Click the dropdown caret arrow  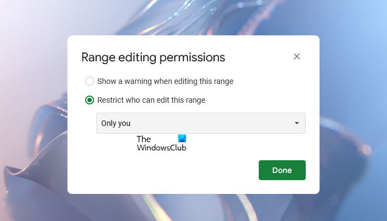tap(297, 123)
